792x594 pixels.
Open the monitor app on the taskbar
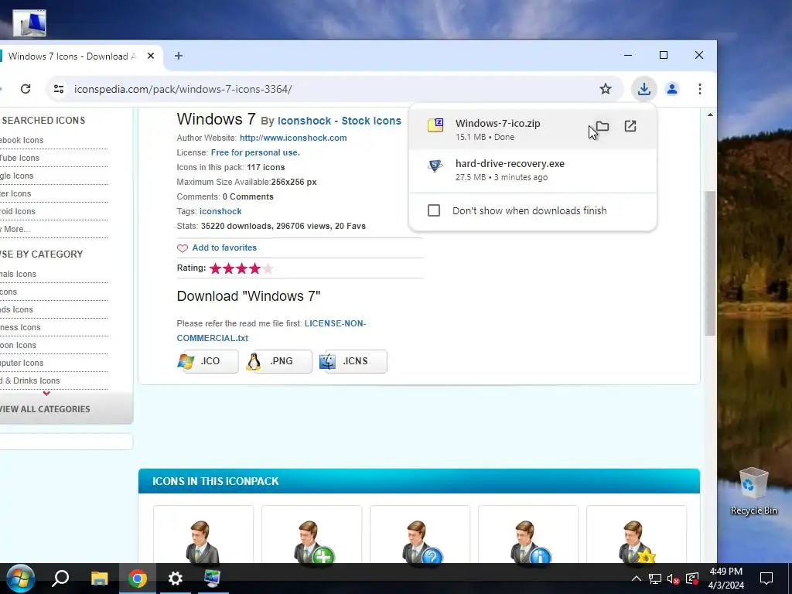pos(212,579)
